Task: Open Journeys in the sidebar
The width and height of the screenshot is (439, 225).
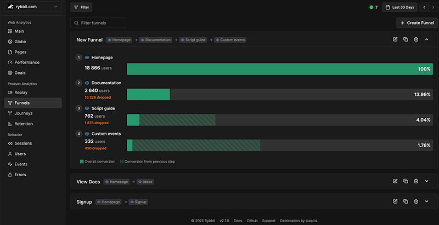Action: click(x=33, y=113)
